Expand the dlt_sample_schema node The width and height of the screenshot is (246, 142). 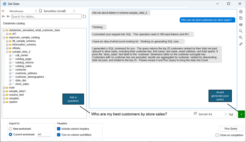point(7,41)
